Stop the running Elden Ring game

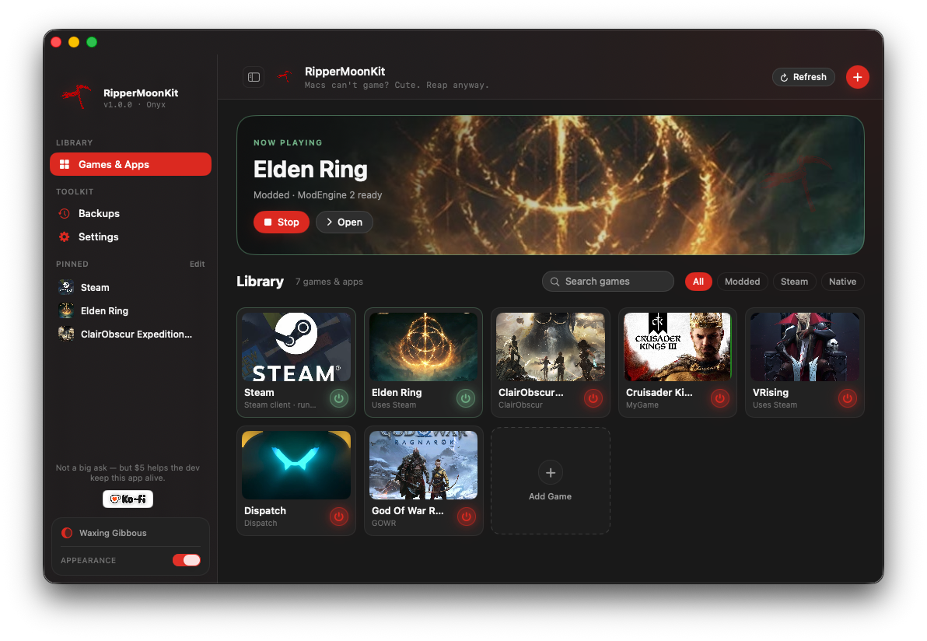pyautogui.click(x=282, y=222)
